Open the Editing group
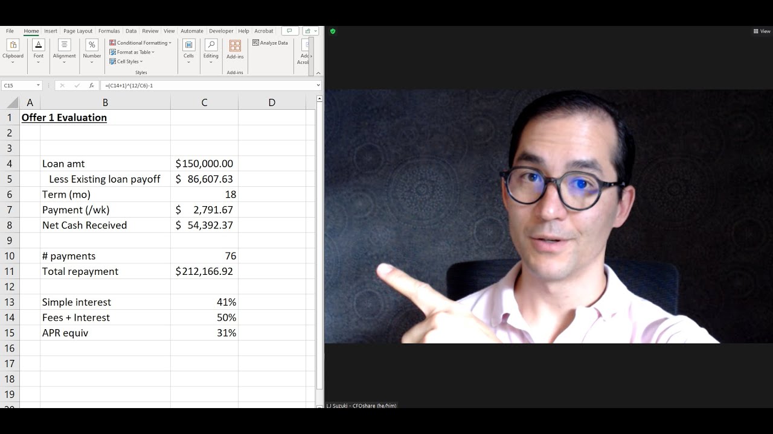This screenshot has width=773, height=434. coord(211,51)
